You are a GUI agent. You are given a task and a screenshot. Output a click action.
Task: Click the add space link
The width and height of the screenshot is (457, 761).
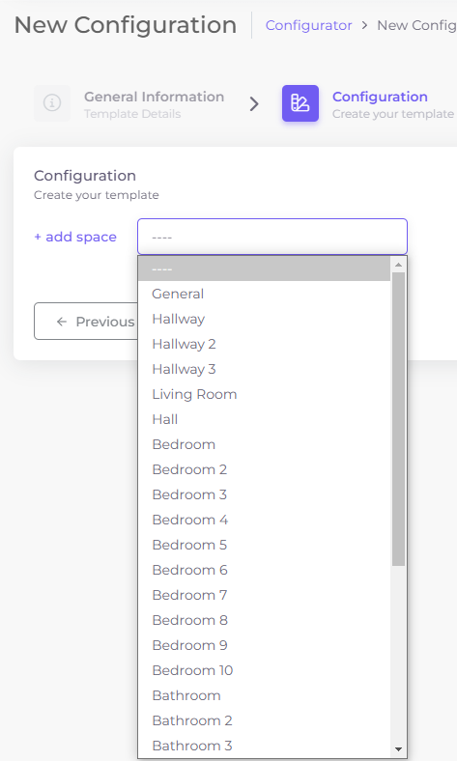point(75,237)
